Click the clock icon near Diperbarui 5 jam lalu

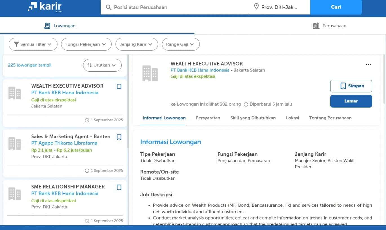246,104
